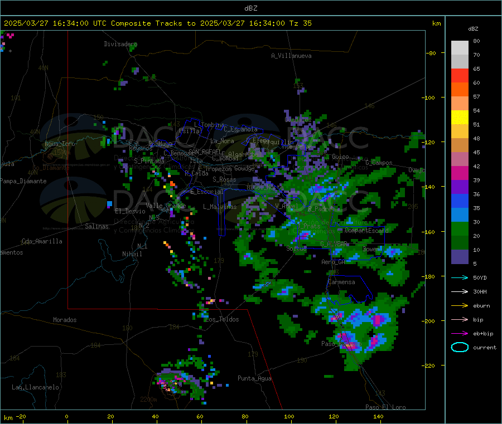Viewport: 502px width, 424px height.
Task: Click the dBZ title at top
Action: [250, 8]
